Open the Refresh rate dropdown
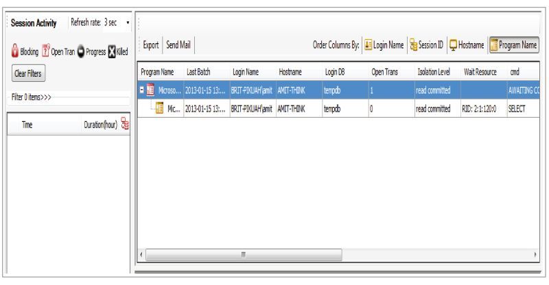Screen dimensions: 549x285 [128, 24]
